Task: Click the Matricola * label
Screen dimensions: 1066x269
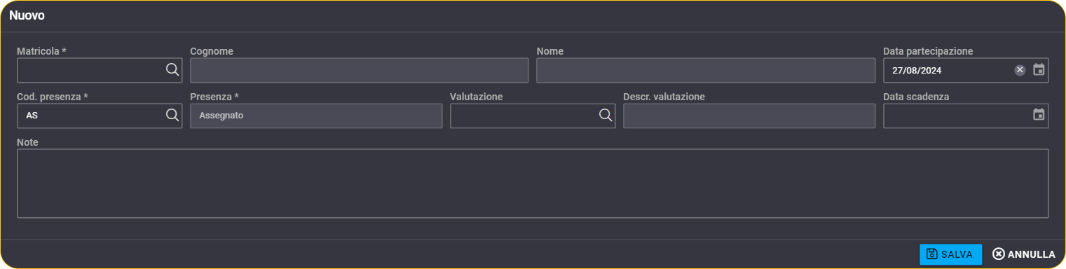Action: point(41,51)
